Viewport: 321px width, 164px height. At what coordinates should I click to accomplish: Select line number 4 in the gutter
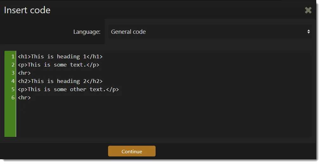pyautogui.click(x=13, y=81)
